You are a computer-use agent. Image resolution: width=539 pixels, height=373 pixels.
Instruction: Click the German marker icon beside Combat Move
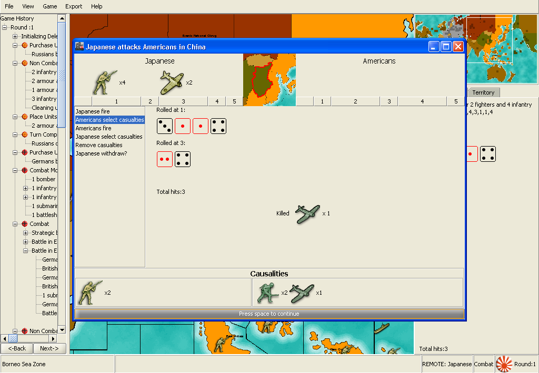[25, 170]
